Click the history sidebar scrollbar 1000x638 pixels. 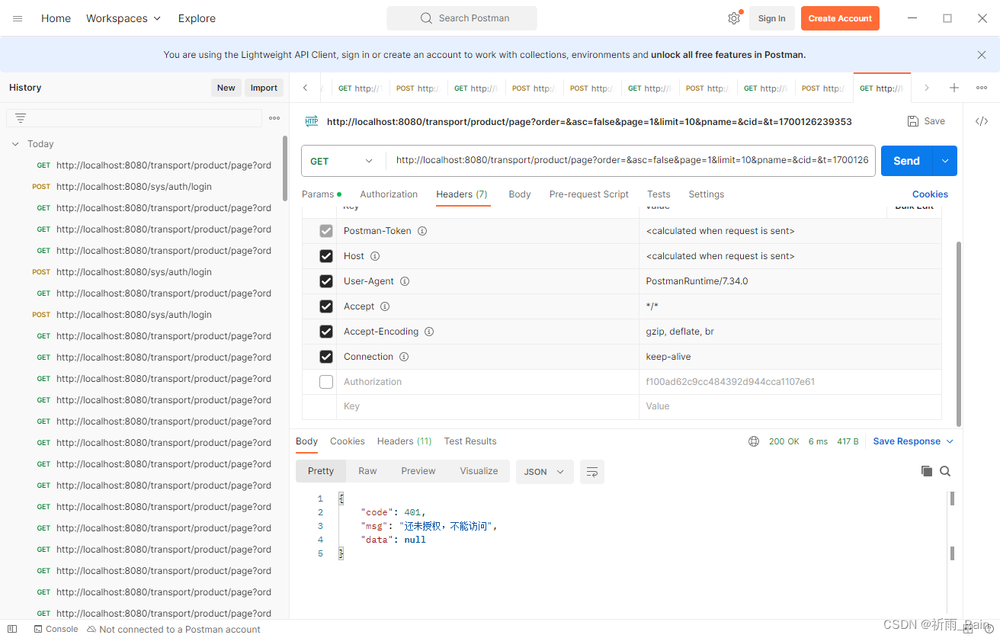point(285,168)
